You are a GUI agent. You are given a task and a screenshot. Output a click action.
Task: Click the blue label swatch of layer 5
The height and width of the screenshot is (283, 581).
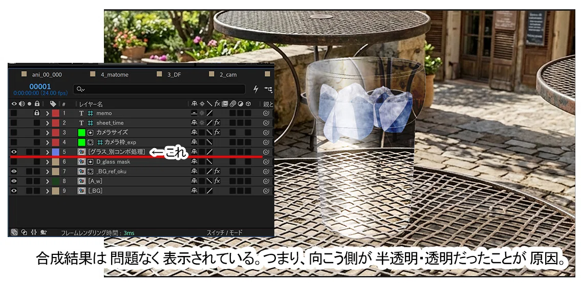(56, 152)
